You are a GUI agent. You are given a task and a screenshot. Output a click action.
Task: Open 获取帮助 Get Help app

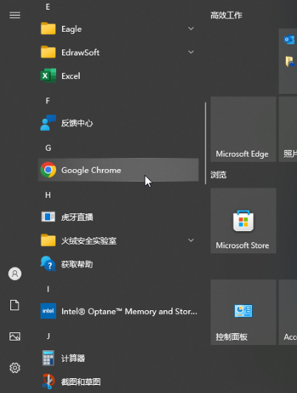pos(118,264)
